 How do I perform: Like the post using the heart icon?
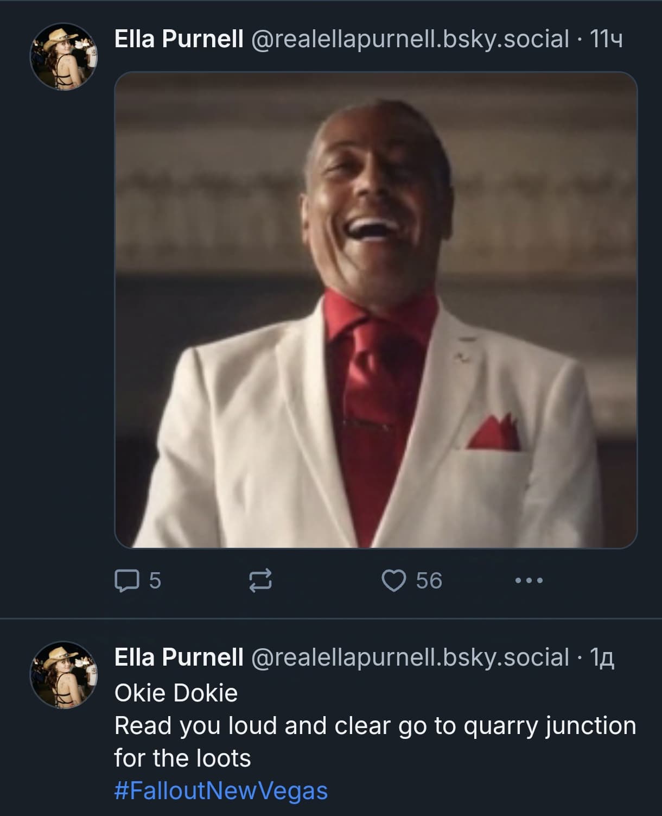click(x=394, y=580)
